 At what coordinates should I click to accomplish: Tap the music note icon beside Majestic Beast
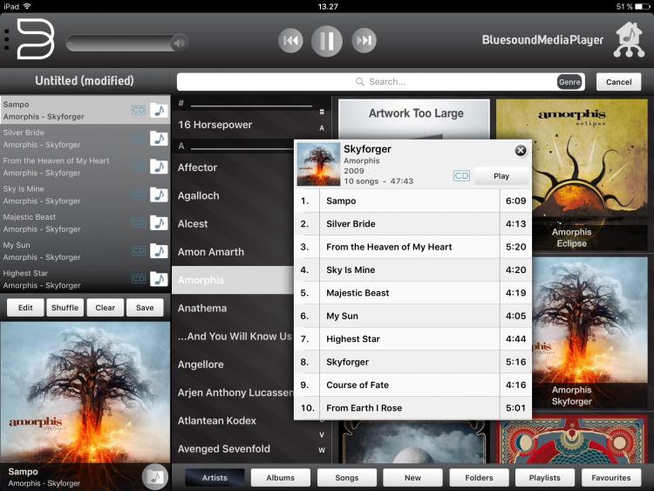click(159, 222)
